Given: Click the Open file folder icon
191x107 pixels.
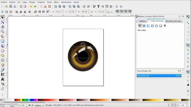Looking at the screenshot, I should pos(7,7).
